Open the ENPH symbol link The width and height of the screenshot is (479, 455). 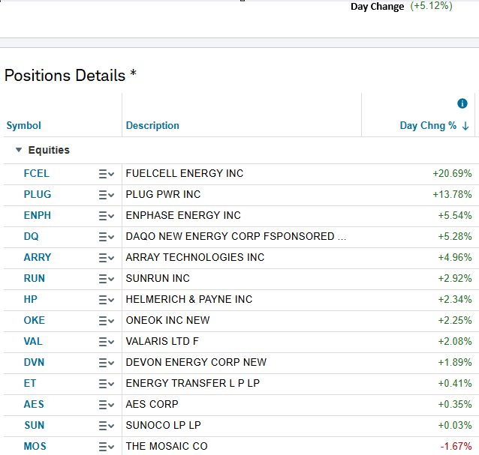tap(38, 215)
